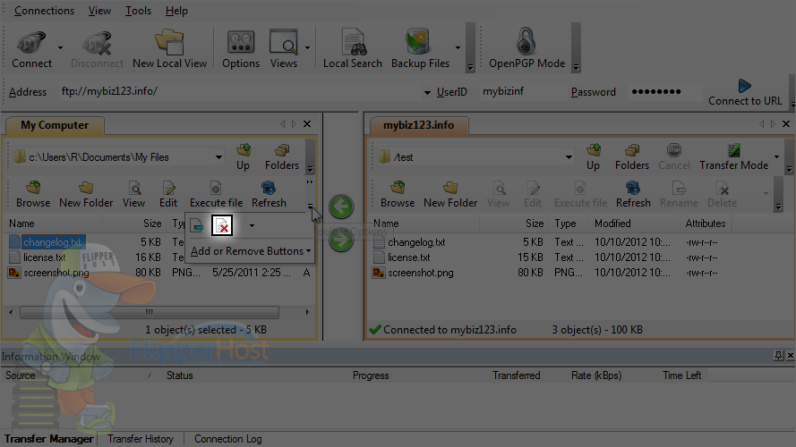This screenshot has width=796, height=447.
Task: Open the Connections menu
Action: tap(44, 11)
